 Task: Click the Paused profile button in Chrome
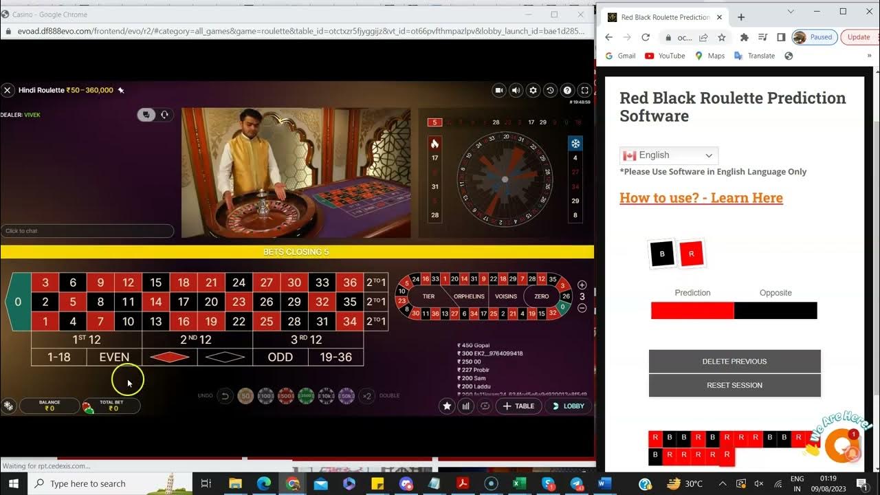(x=813, y=37)
